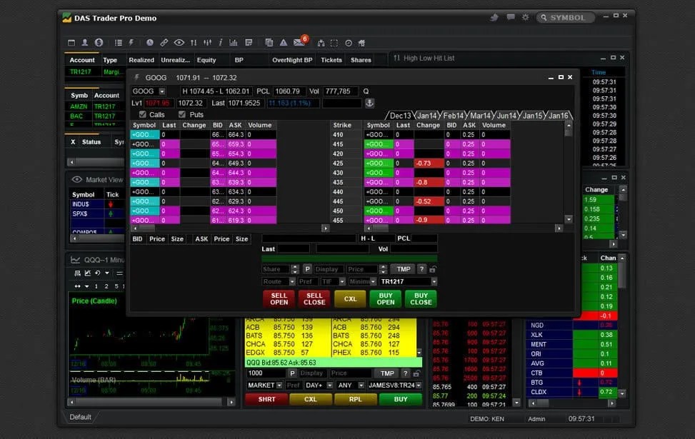
Task: Click the Default layout tab in status bar
Action: point(80,417)
